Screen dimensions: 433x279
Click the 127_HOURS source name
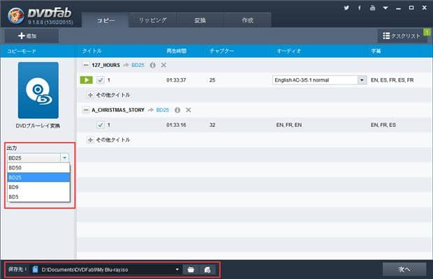pyautogui.click(x=105, y=65)
